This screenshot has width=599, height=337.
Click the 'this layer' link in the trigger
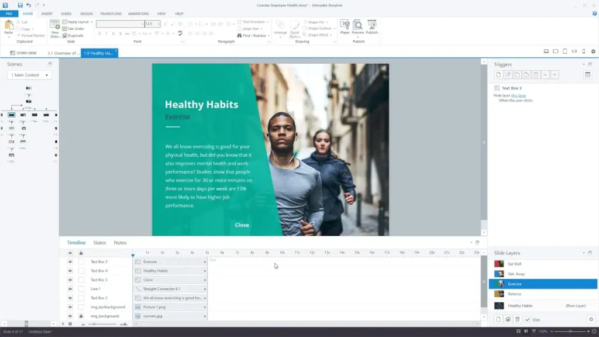[518, 95]
